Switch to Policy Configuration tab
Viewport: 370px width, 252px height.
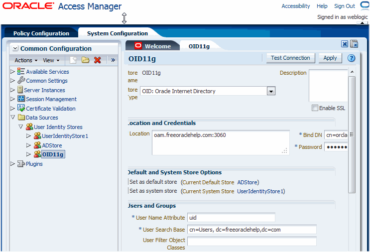[x=41, y=33]
